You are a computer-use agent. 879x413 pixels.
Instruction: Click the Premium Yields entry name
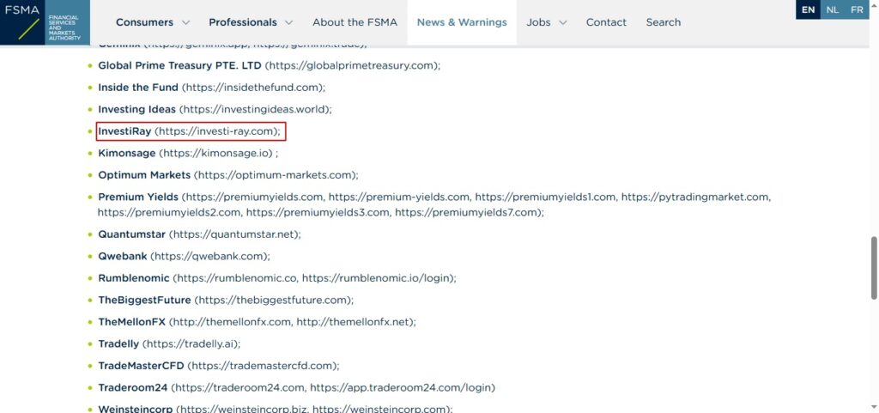click(138, 197)
